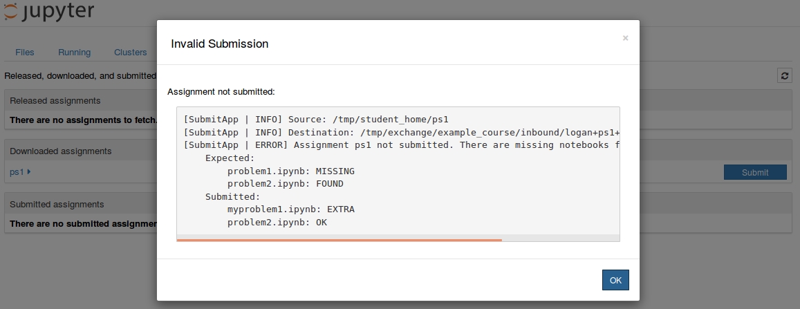The image size is (800, 309).
Task: Click the 'problem1.ipynb: MISSING' log line
Action: [x=290, y=171]
